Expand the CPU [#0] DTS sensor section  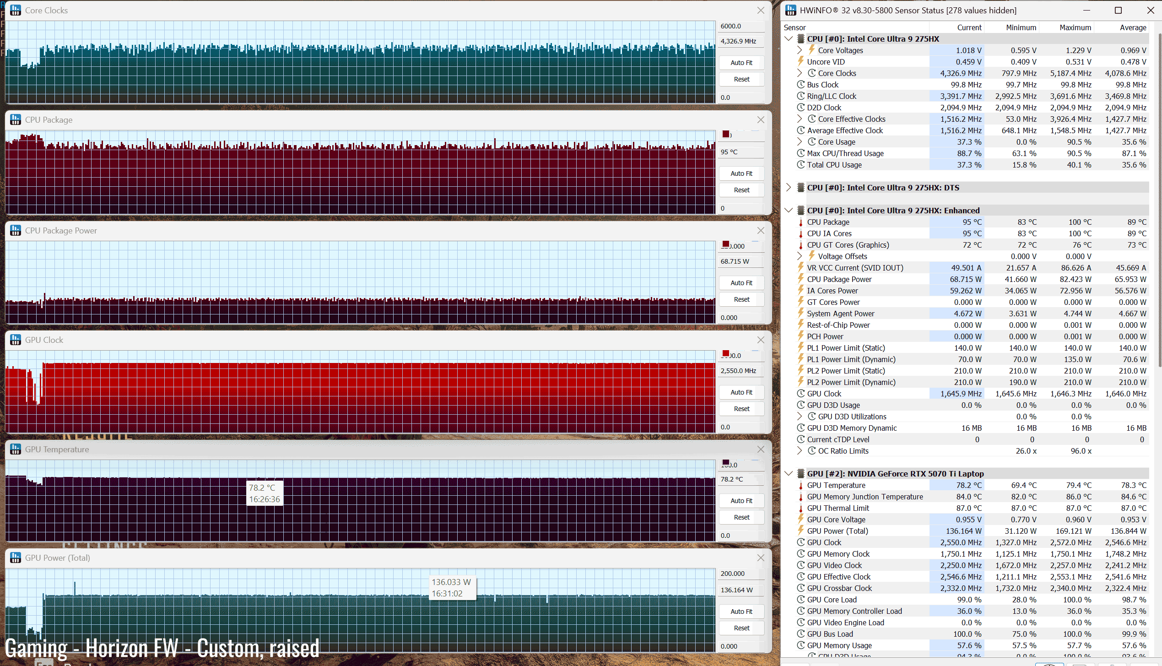click(789, 187)
